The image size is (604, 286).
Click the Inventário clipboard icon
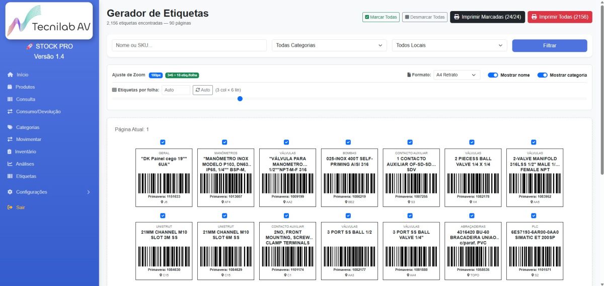[10, 152]
